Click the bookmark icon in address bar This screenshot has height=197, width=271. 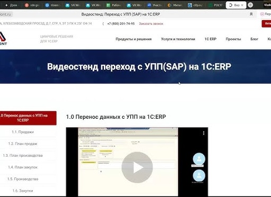point(251,14)
